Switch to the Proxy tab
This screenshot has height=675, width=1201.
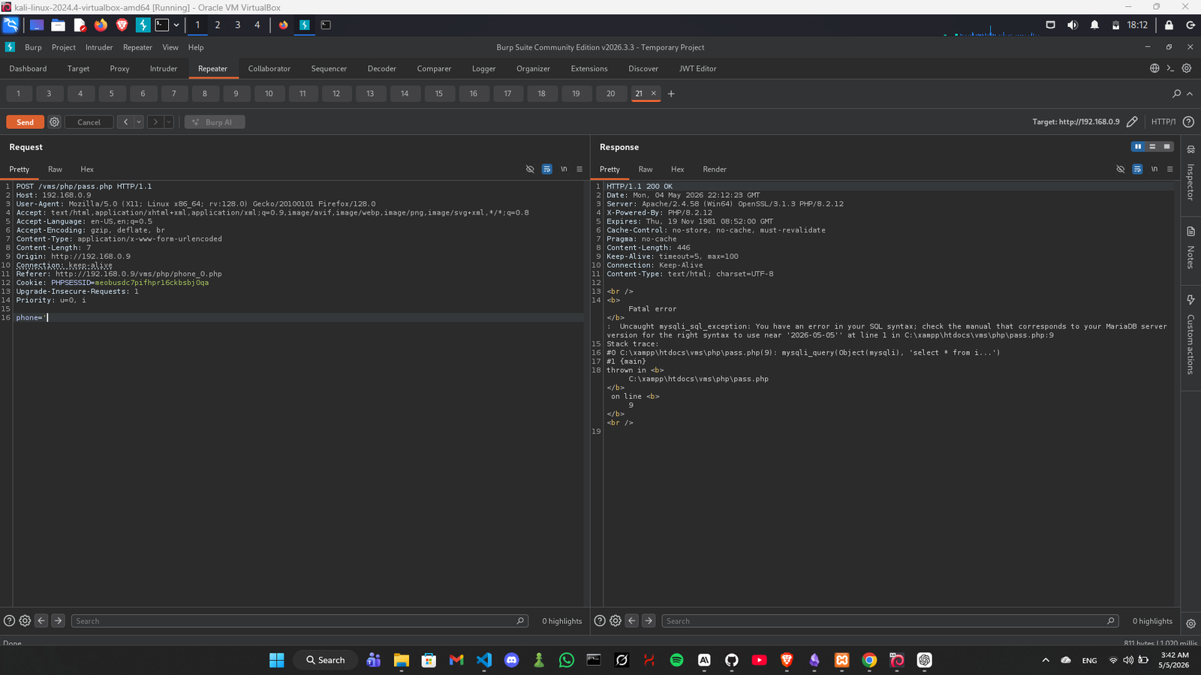tap(119, 68)
